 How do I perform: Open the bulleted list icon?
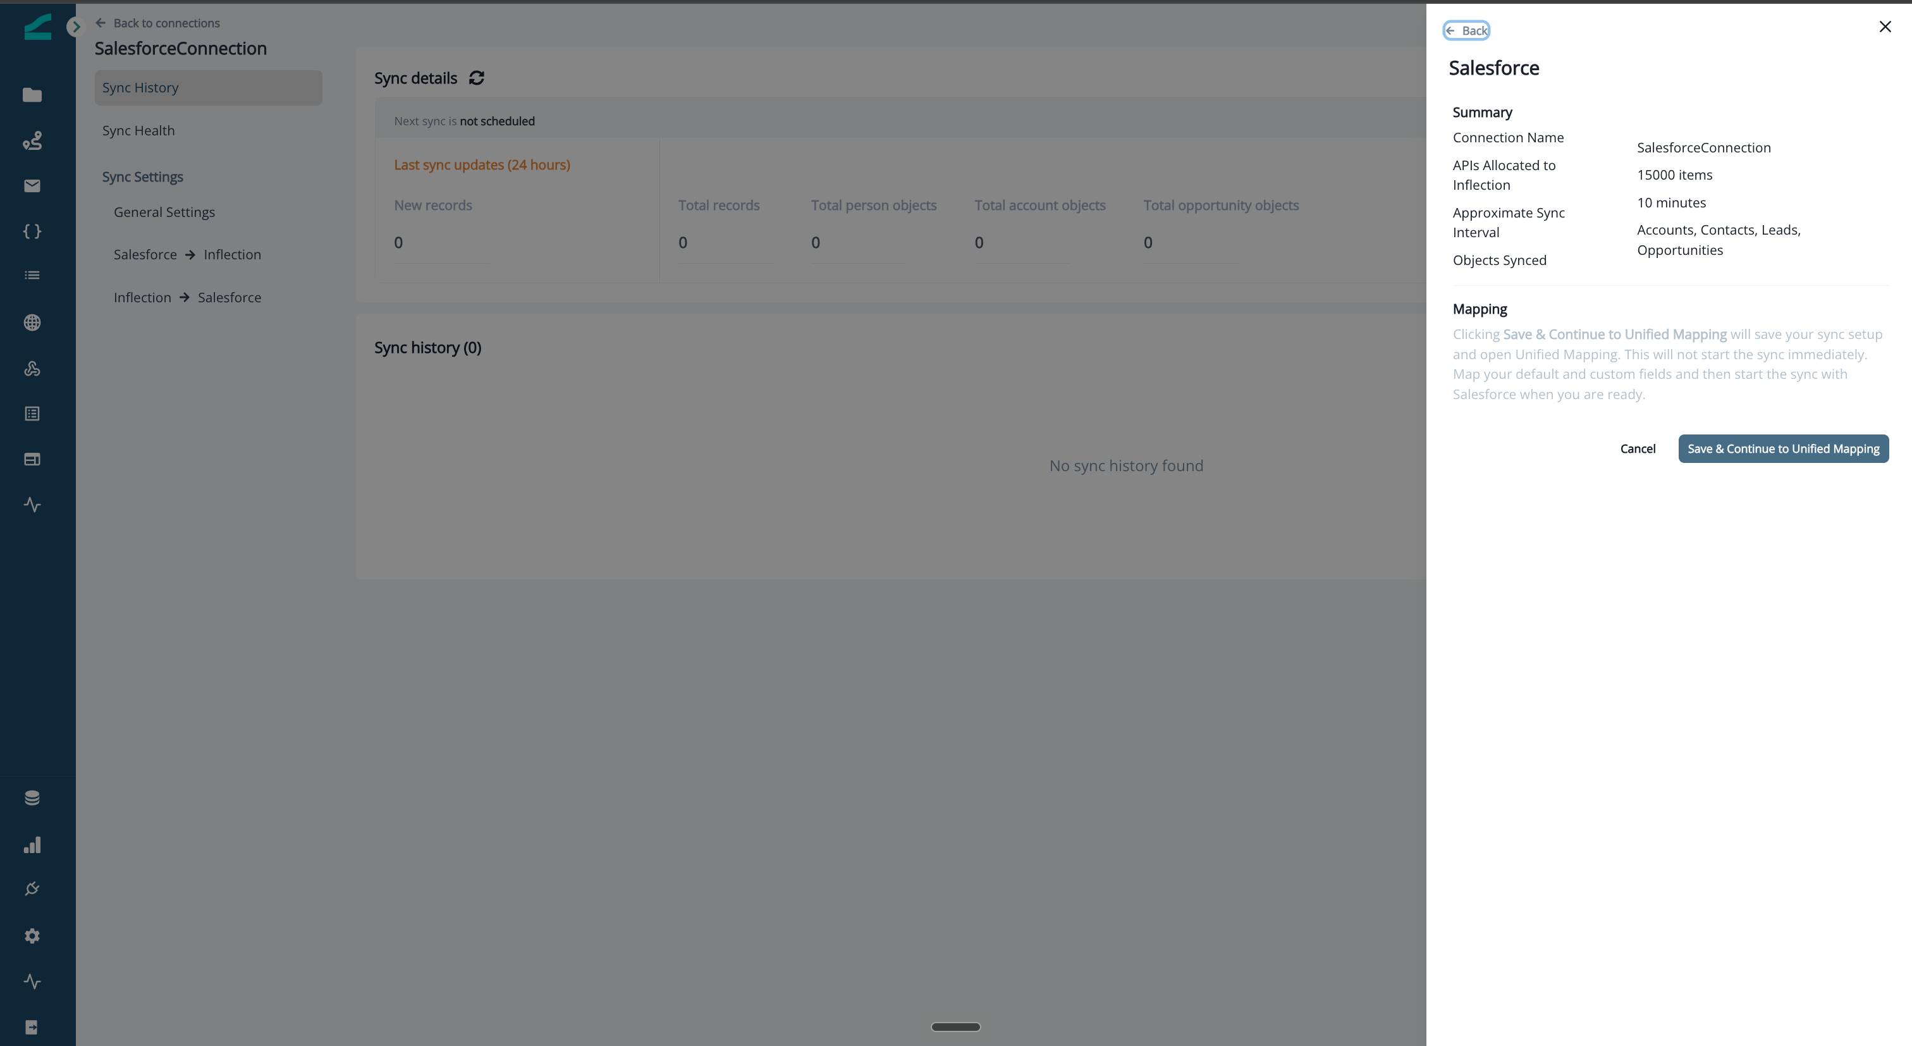(32, 276)
